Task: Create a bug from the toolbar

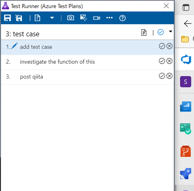Action: [37, 18]
